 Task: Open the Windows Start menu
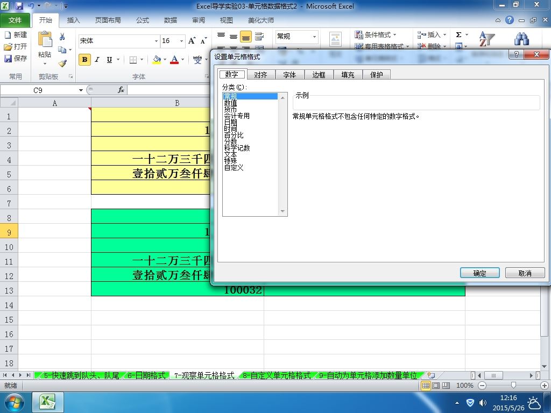click(x=14, y=402)
